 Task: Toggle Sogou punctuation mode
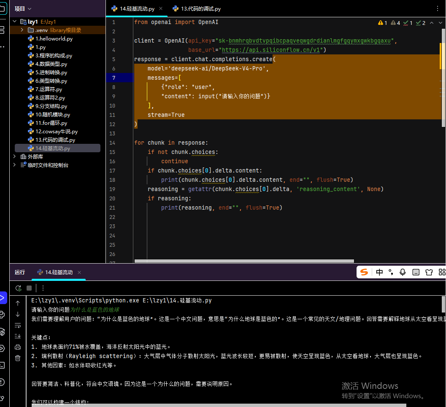391,272
